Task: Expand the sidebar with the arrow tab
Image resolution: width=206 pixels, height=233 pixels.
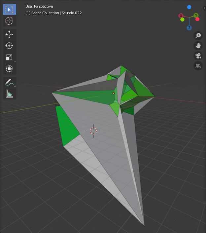Action: pyautogui.click(x=205, y=8)
